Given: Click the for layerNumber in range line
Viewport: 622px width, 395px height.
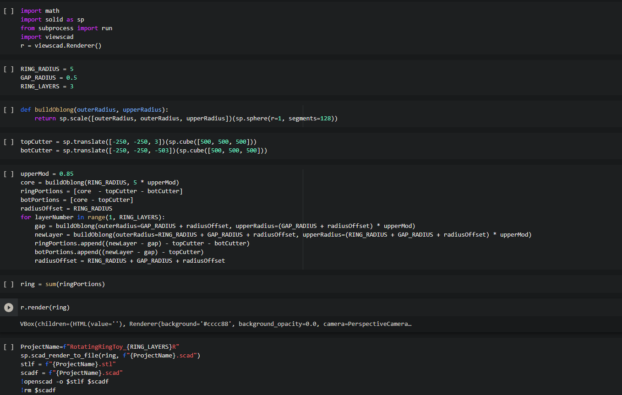Looking at the screenshot, I should (93, 217).
